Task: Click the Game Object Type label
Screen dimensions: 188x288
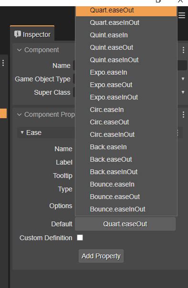Action: point(42,79)
